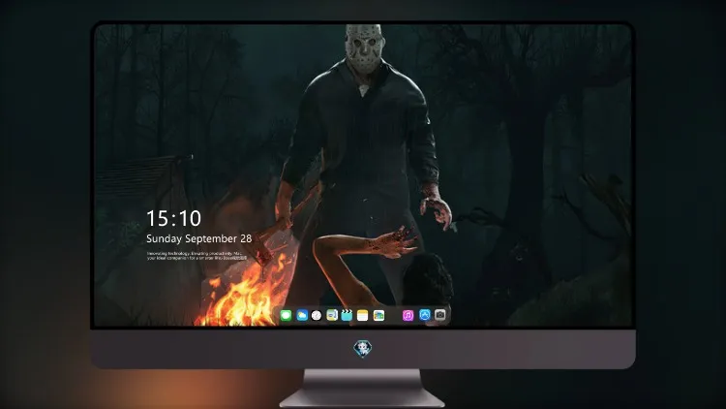Open the Camera app in dock
This screenshot has width=726, height=409.
click(x=440, y=315)
